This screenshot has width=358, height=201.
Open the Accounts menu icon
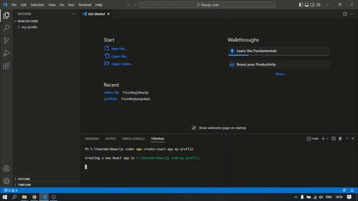(6, 169)
